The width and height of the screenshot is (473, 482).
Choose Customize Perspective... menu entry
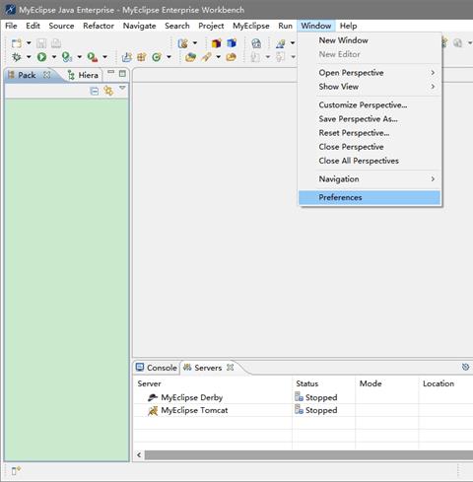click(x=370, y=105)
